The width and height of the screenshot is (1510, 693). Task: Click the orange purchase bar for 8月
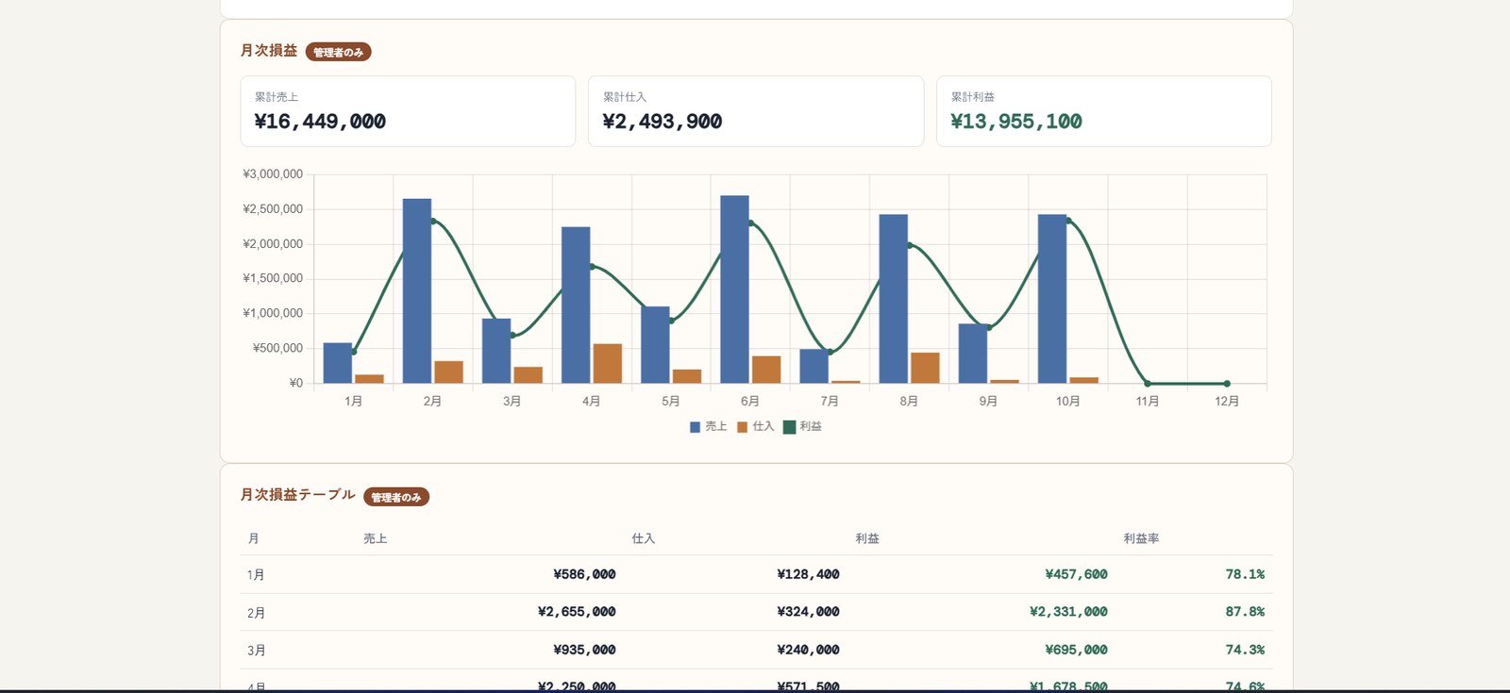pos(925,368)
